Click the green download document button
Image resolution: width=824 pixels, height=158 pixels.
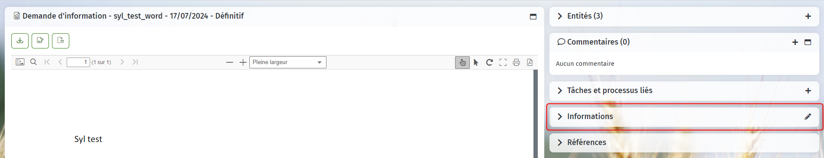pyautogui.click(x=20, y=41)
